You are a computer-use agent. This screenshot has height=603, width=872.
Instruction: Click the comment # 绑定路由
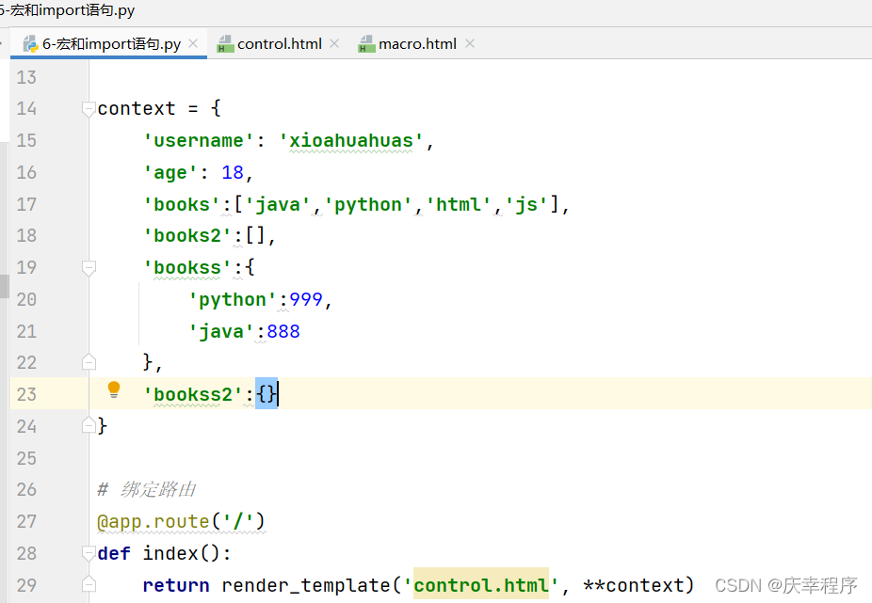point(146,489)
